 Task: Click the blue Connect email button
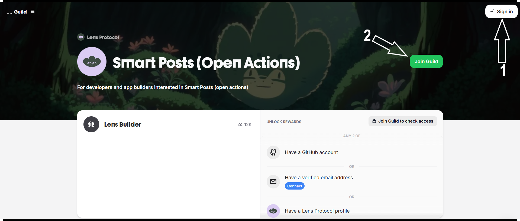pos(295,186)
